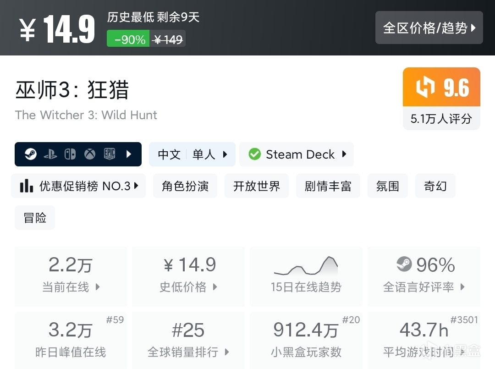The height and width of the screenshot is (369, 495).
Task: Click the Xbox platform icon
Action: point(90,154)
